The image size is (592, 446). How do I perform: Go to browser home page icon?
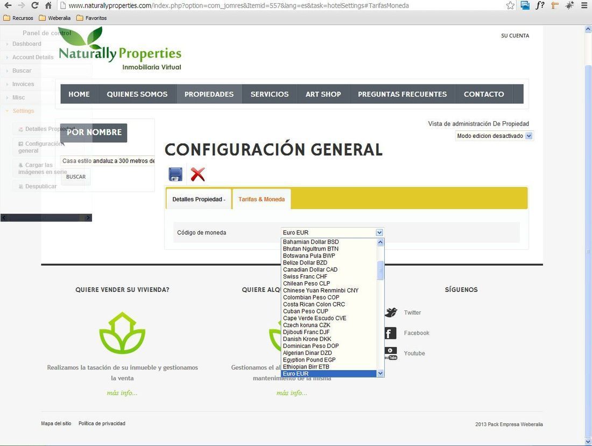click(x=48, y=5)
